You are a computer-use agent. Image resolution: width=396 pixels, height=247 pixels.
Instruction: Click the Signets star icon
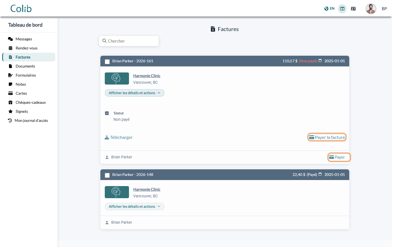[x=10, y=111]
